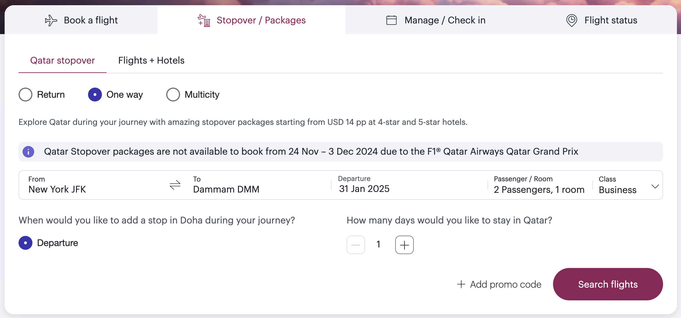Click Add promo code
The image size is (681, 318).
click(499, 284)
